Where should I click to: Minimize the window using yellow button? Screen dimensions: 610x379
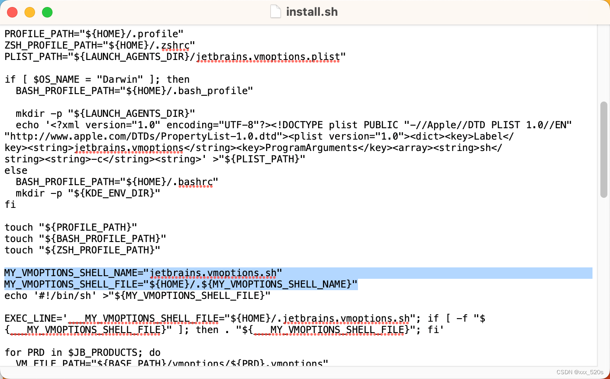[30, 12]
